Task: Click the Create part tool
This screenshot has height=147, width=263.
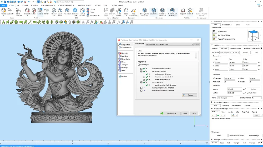Action: (x=3, y=12)
